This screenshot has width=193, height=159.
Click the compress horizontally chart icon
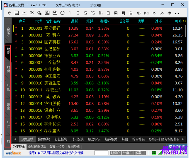point(146,13)
